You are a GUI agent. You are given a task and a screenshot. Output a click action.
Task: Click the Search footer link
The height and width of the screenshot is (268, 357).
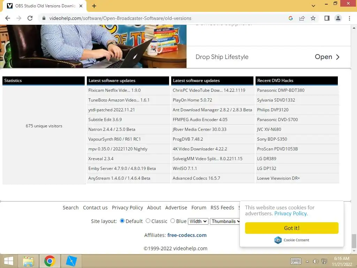(70, 208)
